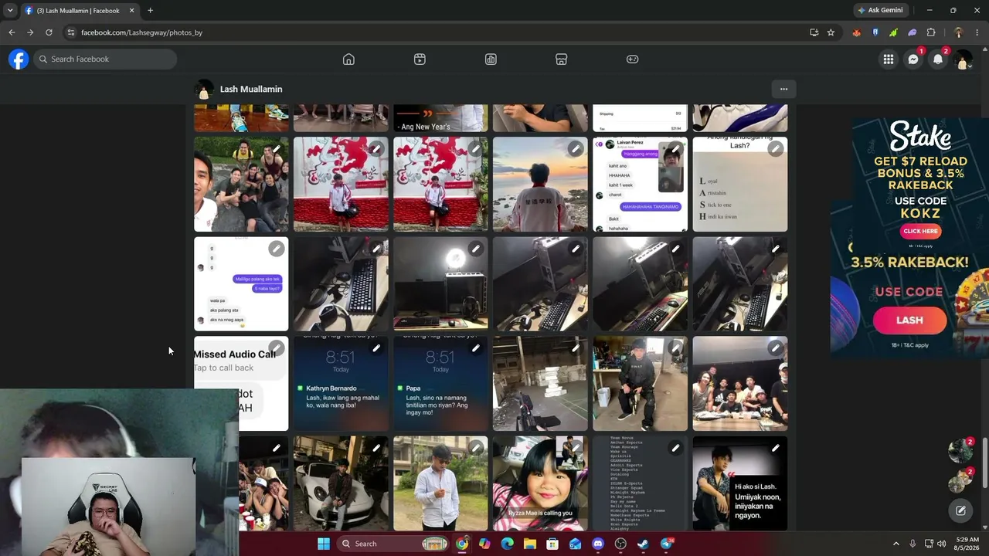Open a new Chrome tab
The image size is (989, 556).
[150, 11]
